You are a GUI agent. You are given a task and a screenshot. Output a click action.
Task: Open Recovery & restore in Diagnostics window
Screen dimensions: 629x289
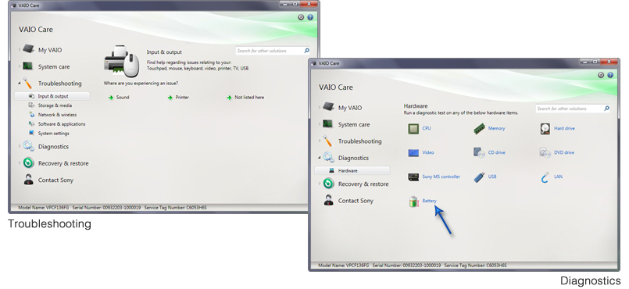click(363, 184)
